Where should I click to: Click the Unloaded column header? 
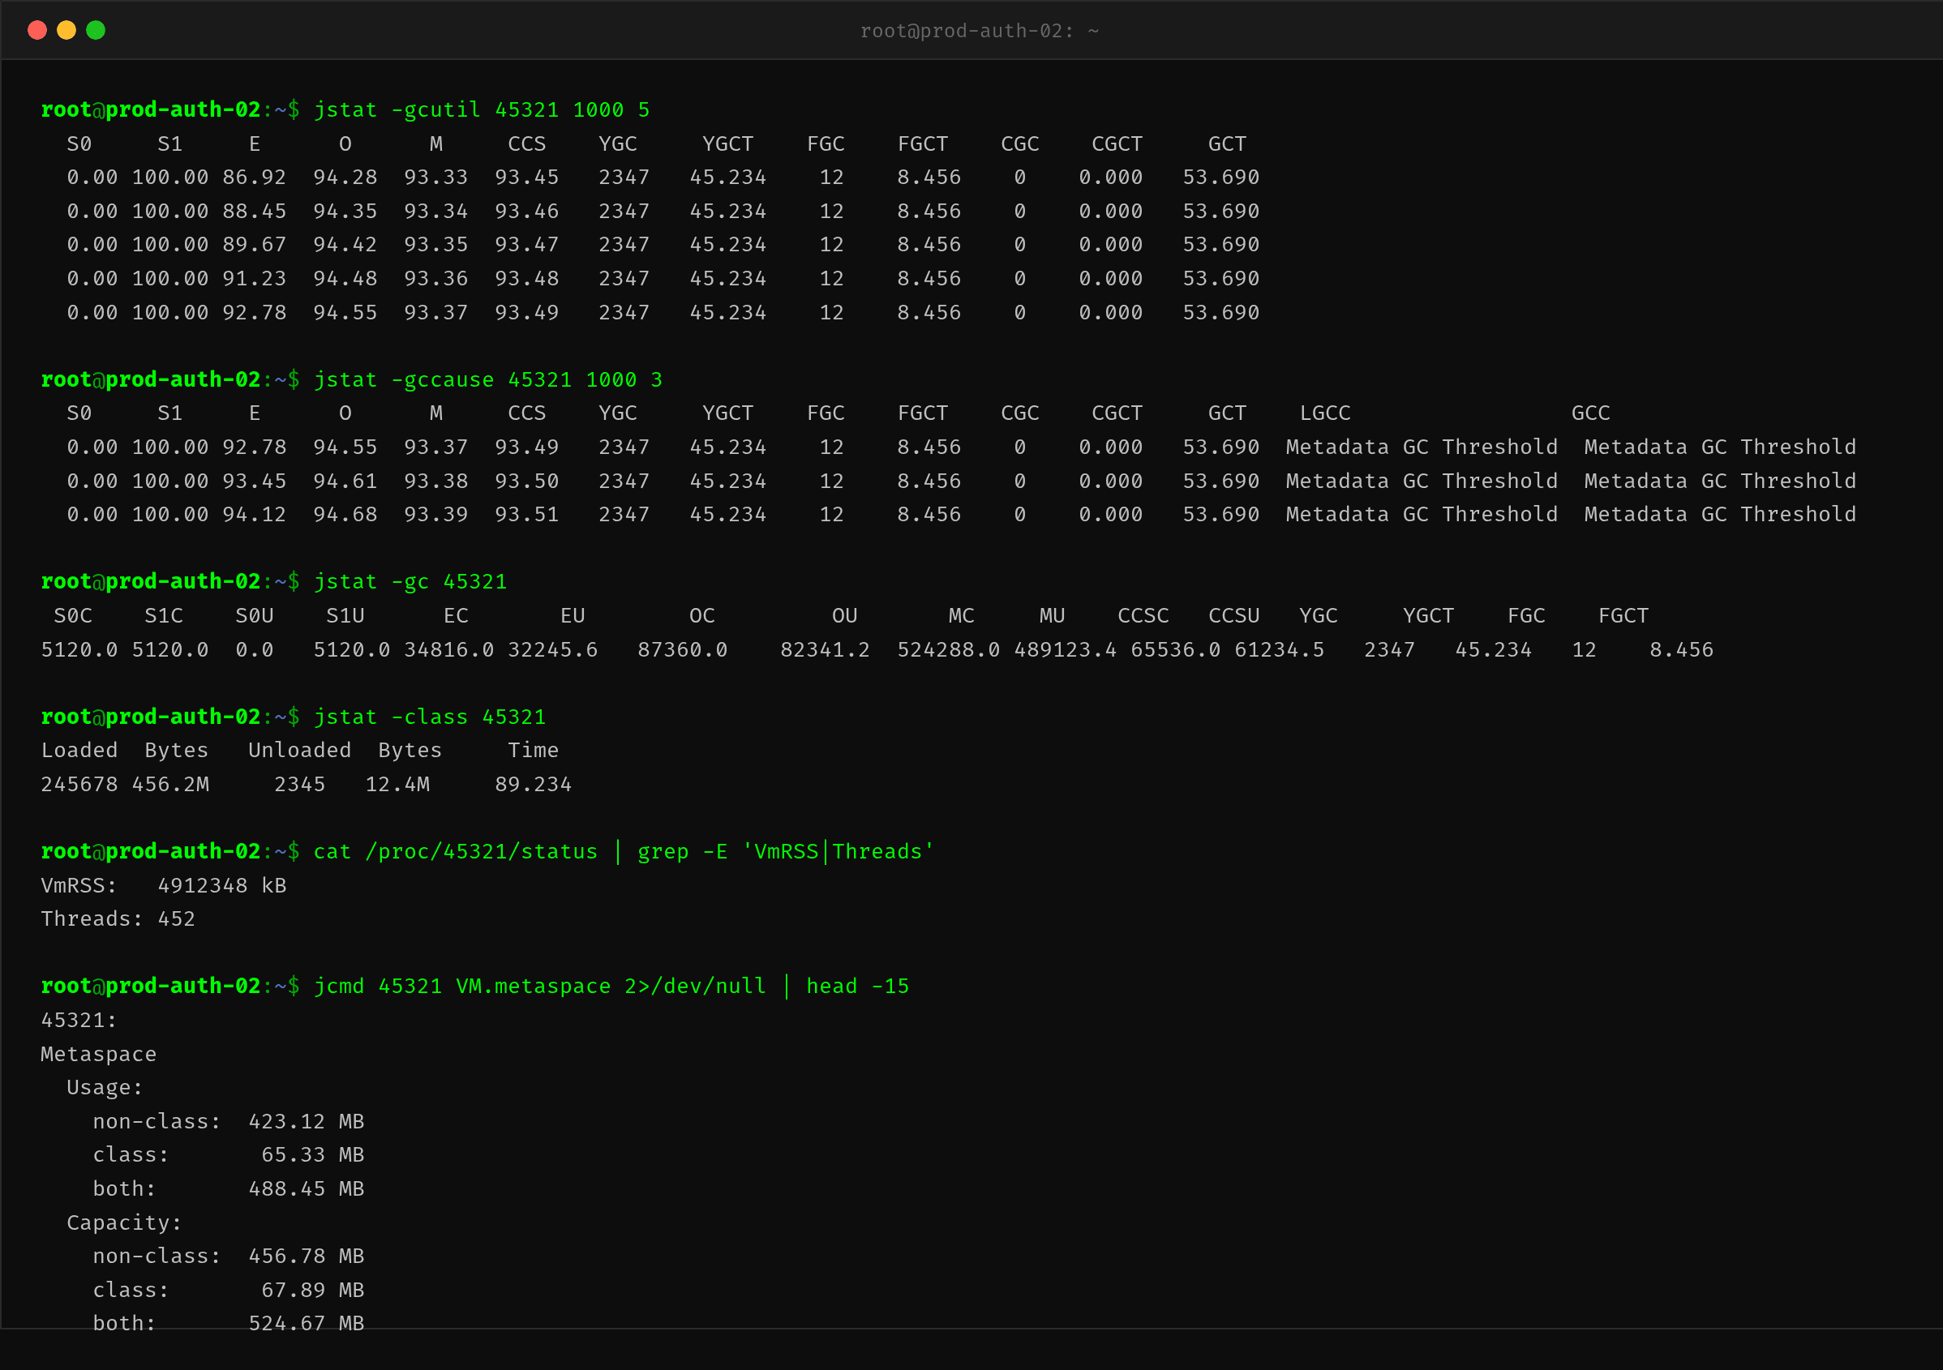(x=299, y=751)
